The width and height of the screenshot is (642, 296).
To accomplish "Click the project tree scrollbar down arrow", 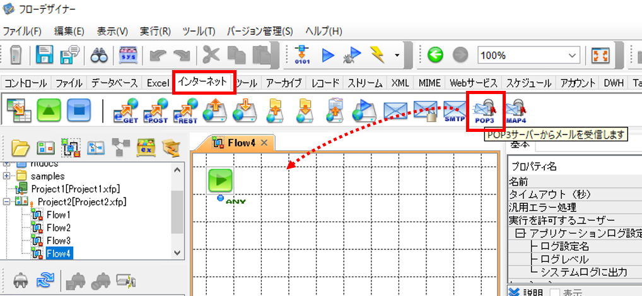I will [177, 253].
